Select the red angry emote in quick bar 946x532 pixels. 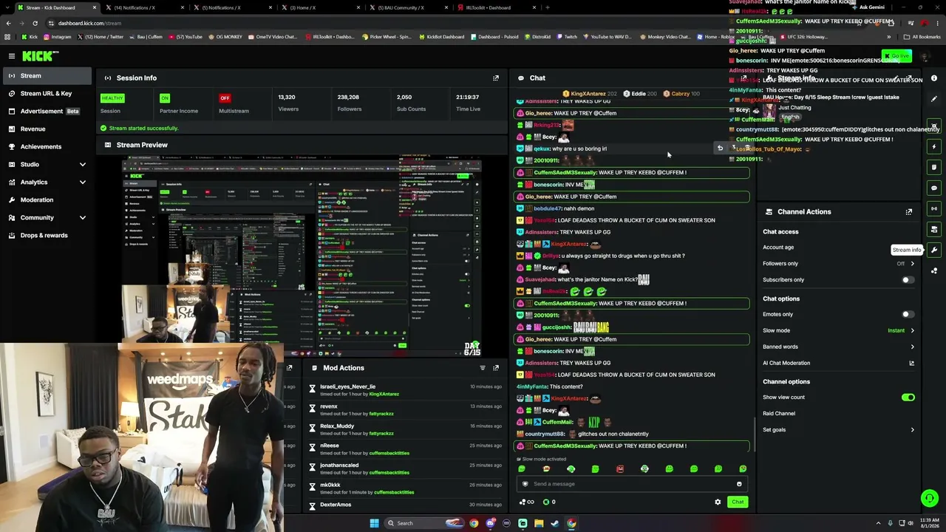620,468
